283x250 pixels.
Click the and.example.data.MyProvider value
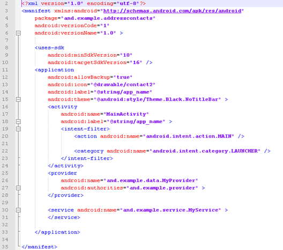click(x=151, y=180)
